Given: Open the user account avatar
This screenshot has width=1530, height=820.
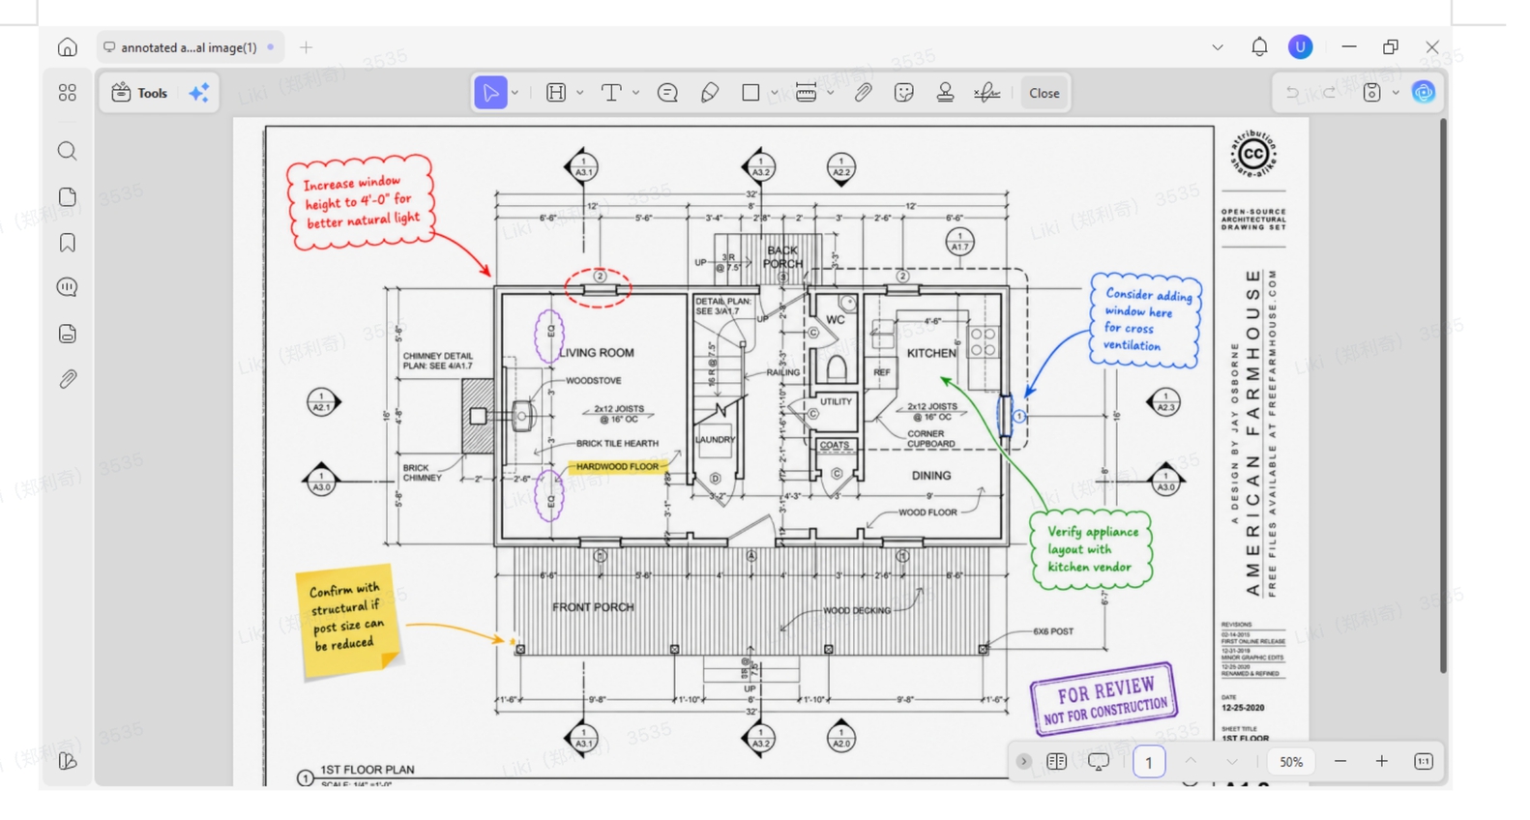Looking at the screenshot, I should [x=1301, y=46].
